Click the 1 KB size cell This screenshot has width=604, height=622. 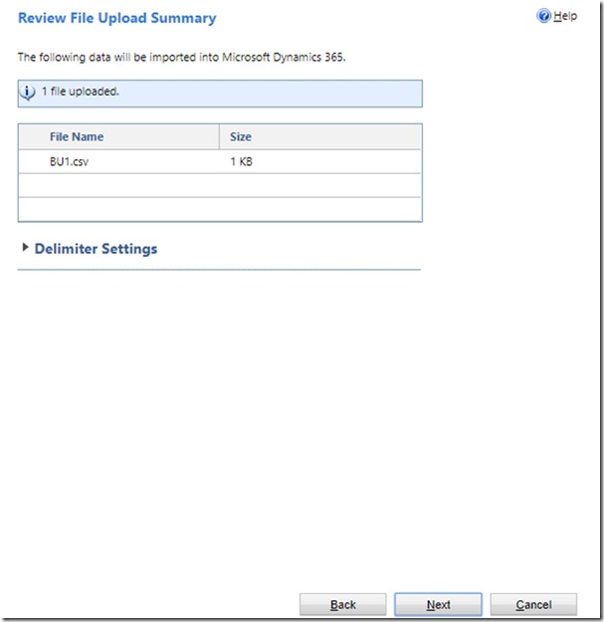point(241,161)
